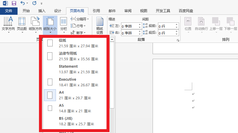Select Executive paper size entry
Screen dimensions: 238x133
pos(74,82)
